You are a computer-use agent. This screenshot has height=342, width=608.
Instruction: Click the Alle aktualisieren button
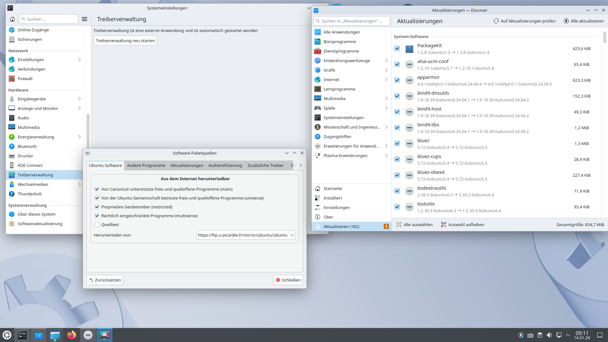click(x=584, y=21)
